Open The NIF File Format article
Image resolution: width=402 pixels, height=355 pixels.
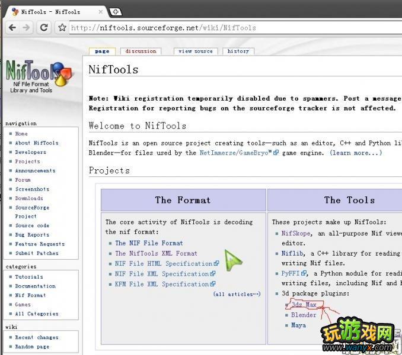(149, 243)
